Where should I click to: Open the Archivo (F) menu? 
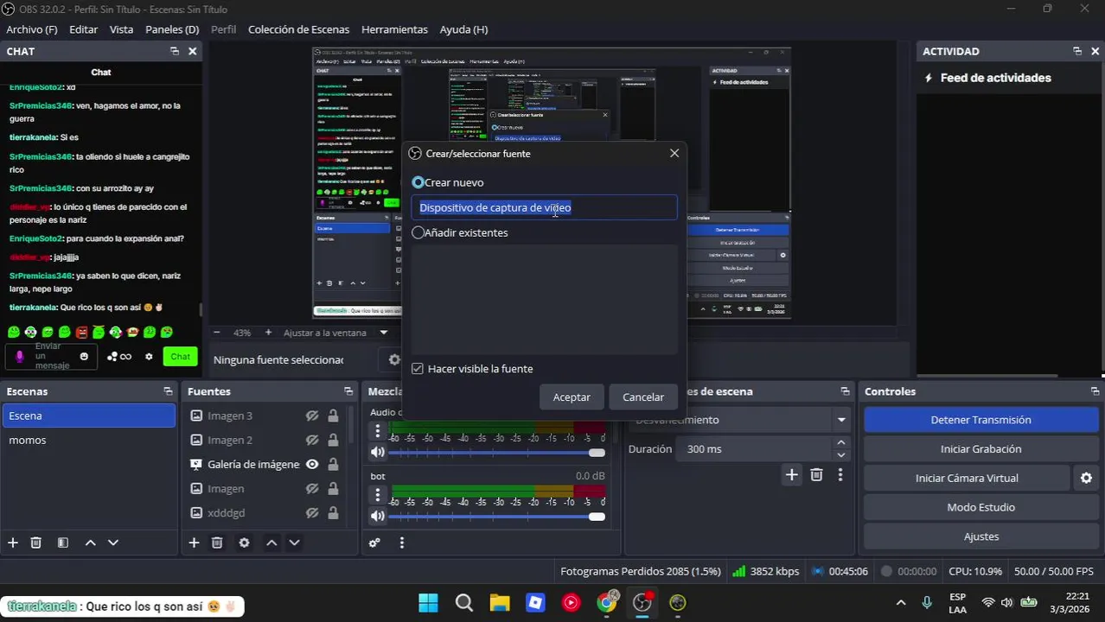point(31,29)
